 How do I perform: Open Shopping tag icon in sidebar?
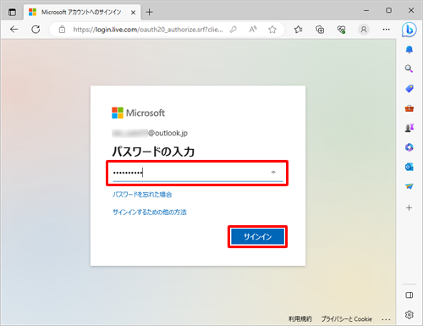(x=409, y=89)
